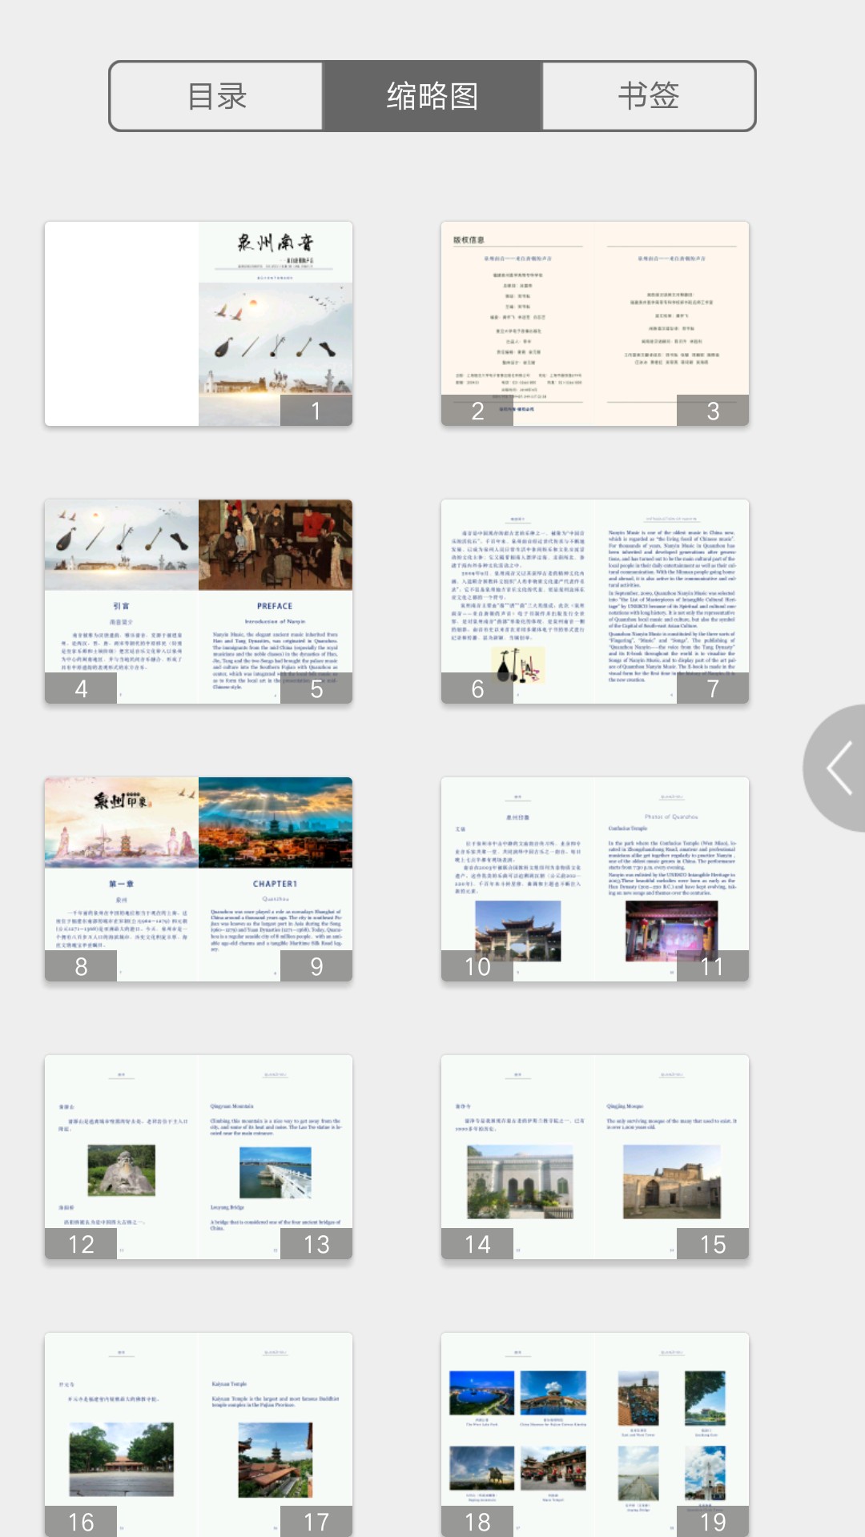Screen dimensions: 865x1537
Task: Switch to the 目录 tab
Action: (216, 96)
